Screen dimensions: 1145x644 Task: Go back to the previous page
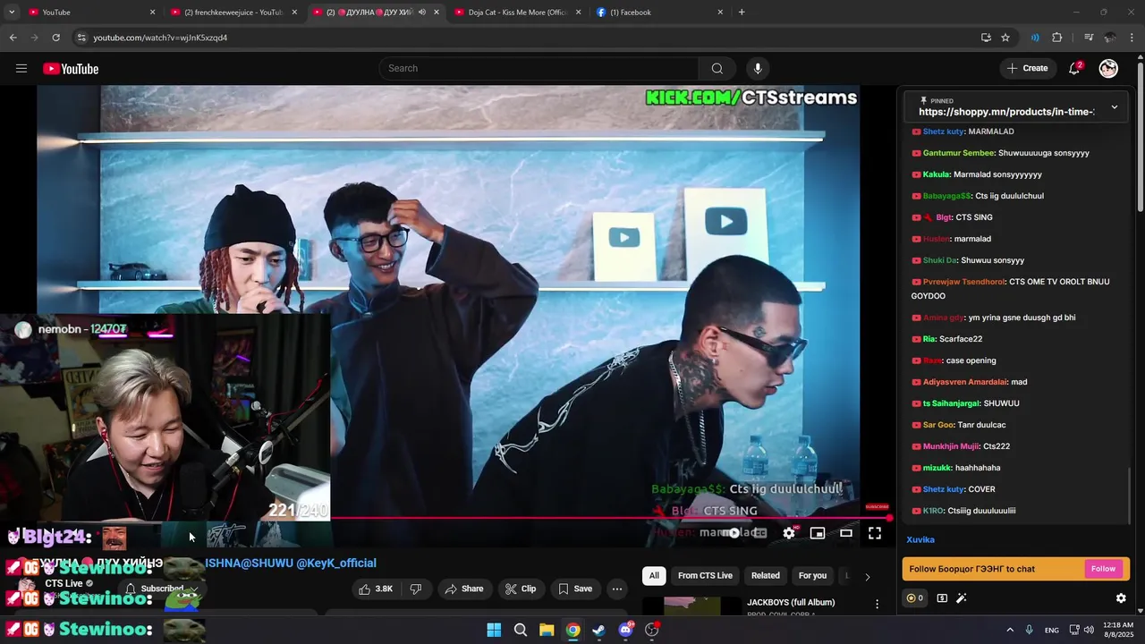click(x=13, y=38)
